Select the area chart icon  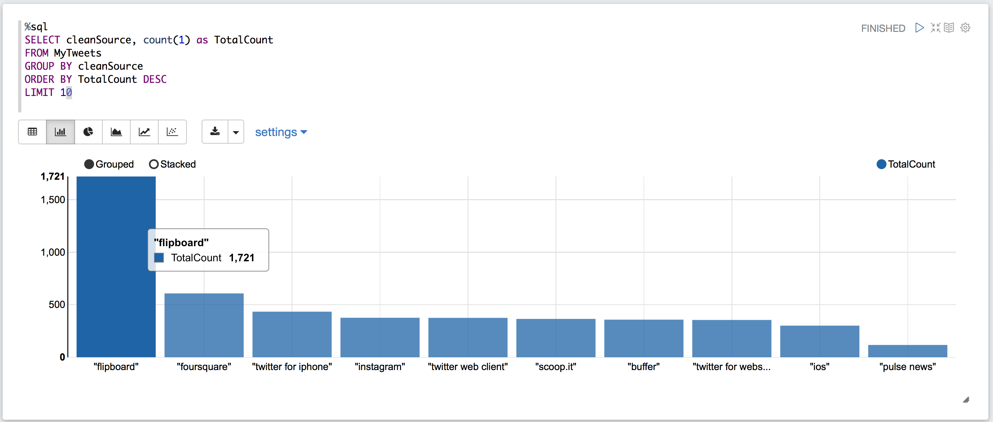click(x=116, y=132)
